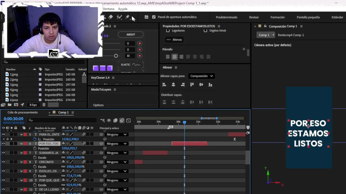Click the composition mini-flowchart icon in timeline

(x=102, y=120)
